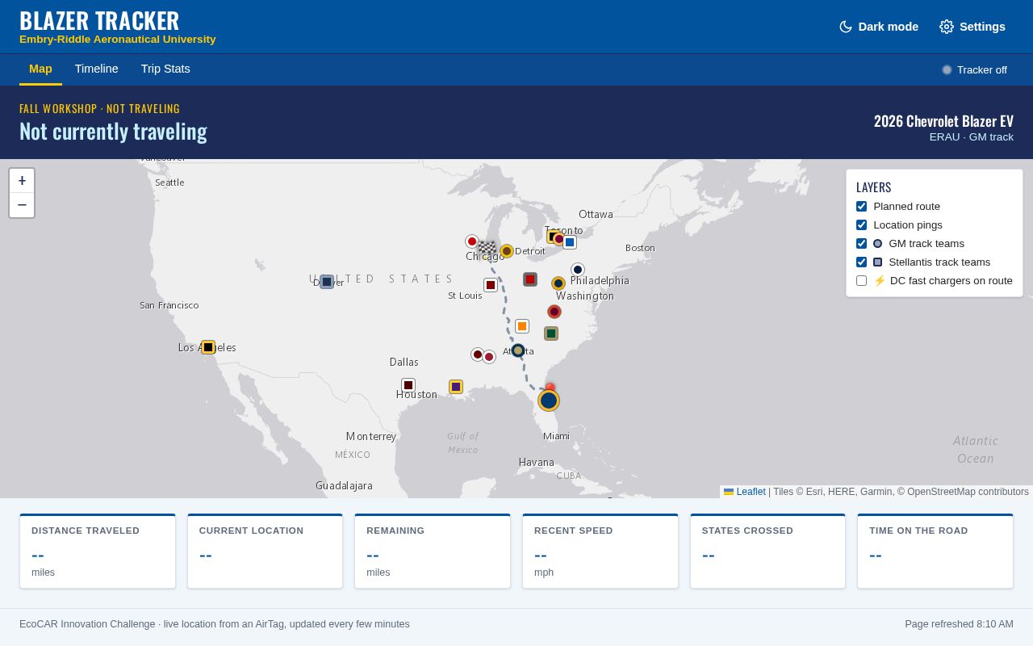
Task: Click the dark red square marker near St Louis
Action: point(491,285)
